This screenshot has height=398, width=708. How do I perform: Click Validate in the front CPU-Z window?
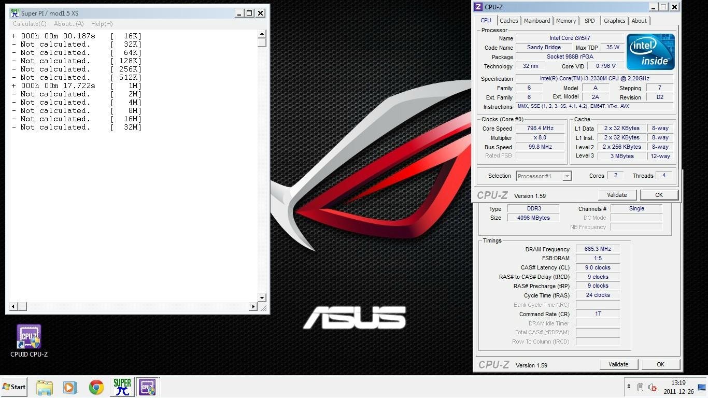(x=617, y=195)
